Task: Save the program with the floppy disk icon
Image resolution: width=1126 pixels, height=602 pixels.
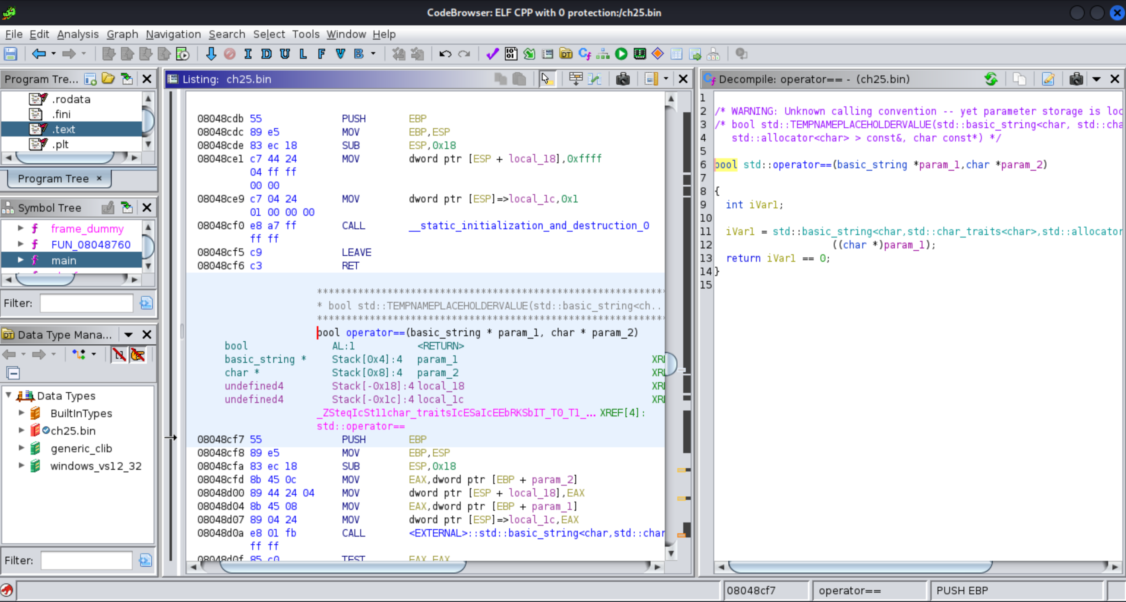Action: click(x=10, y=54)
